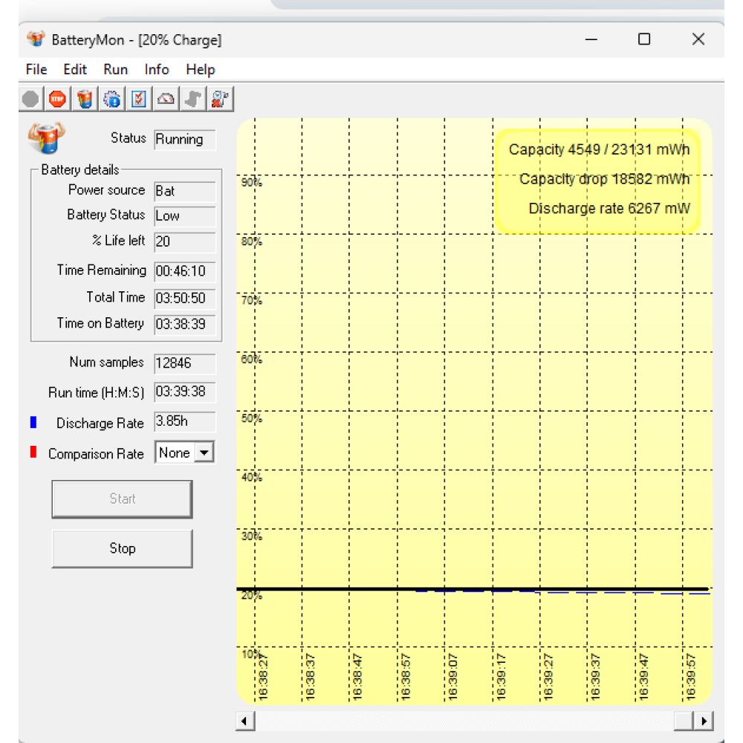Open the Run menu

(x=116, y=70)
